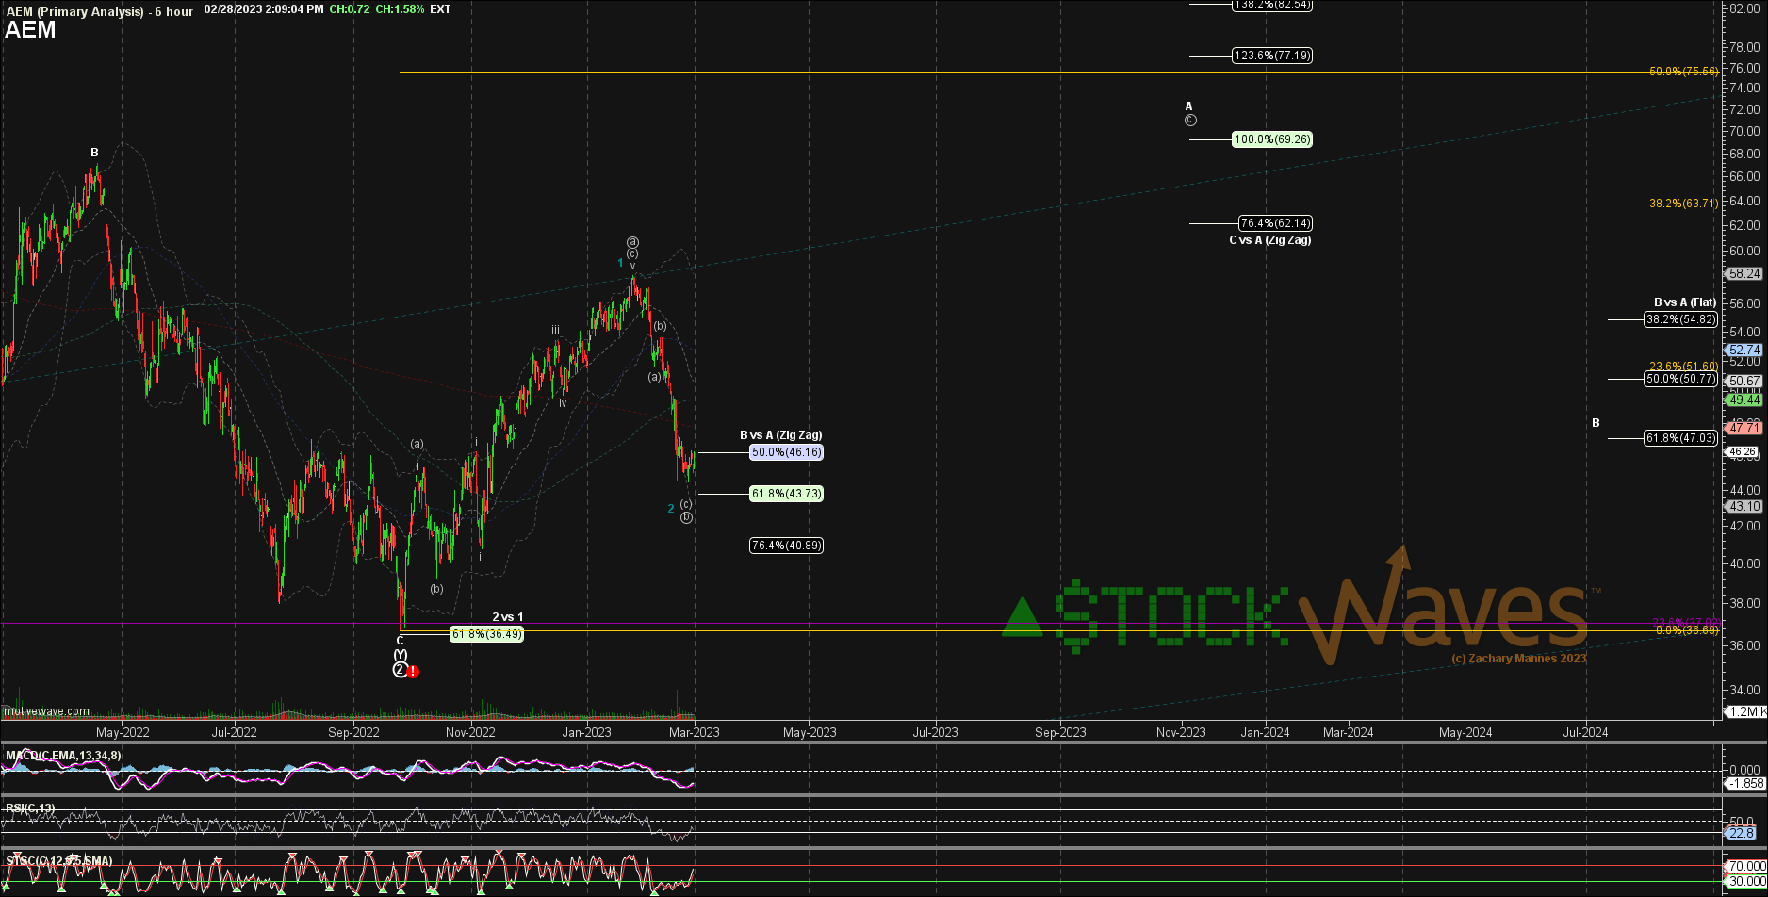This screenshot has width=1768, height=897.
Task: Open the motivewave.com link
Action: coord(47,711)
